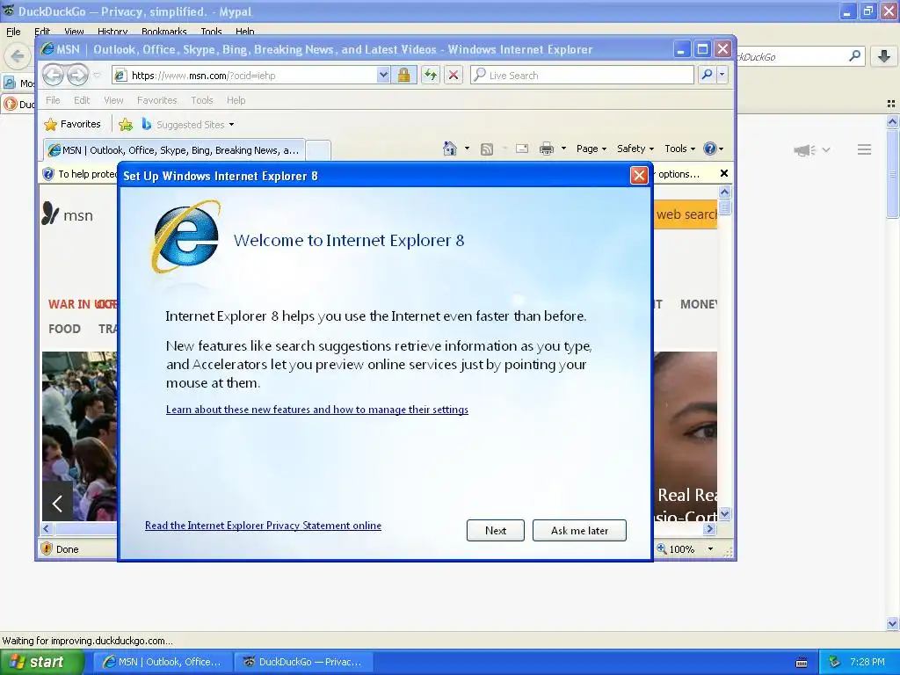Click the network icon in the system tray
Viewport: 900px width, 675px height.
(835, 662)
